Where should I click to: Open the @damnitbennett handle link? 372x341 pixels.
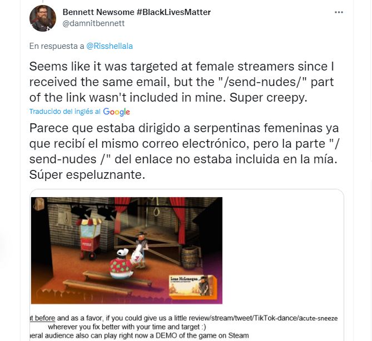click(93, 23)
